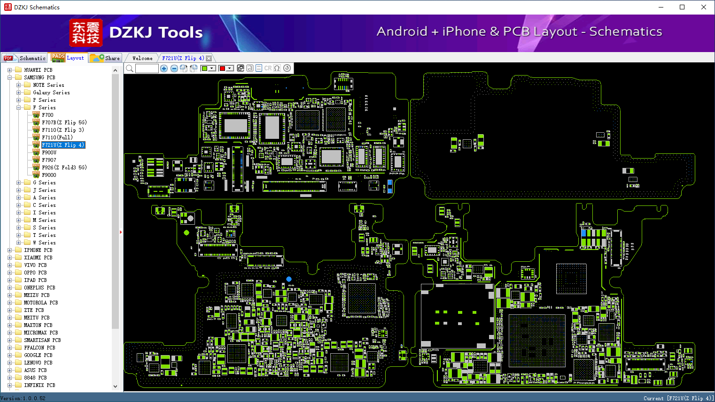Viewport: 715px width, 402px height.
Task: Select the W Series folder label
Action: [x=44, y=243]
